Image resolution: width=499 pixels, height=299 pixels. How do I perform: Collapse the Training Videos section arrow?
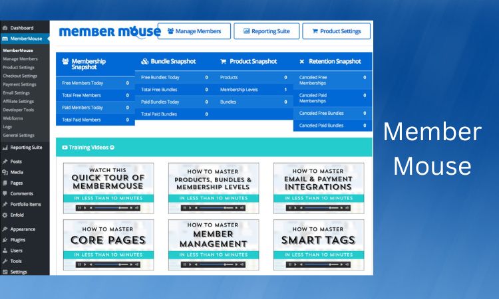tap(112, 148)
